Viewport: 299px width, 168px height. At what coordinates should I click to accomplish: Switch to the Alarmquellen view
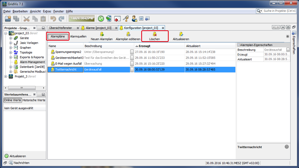[x=78, y=37]
